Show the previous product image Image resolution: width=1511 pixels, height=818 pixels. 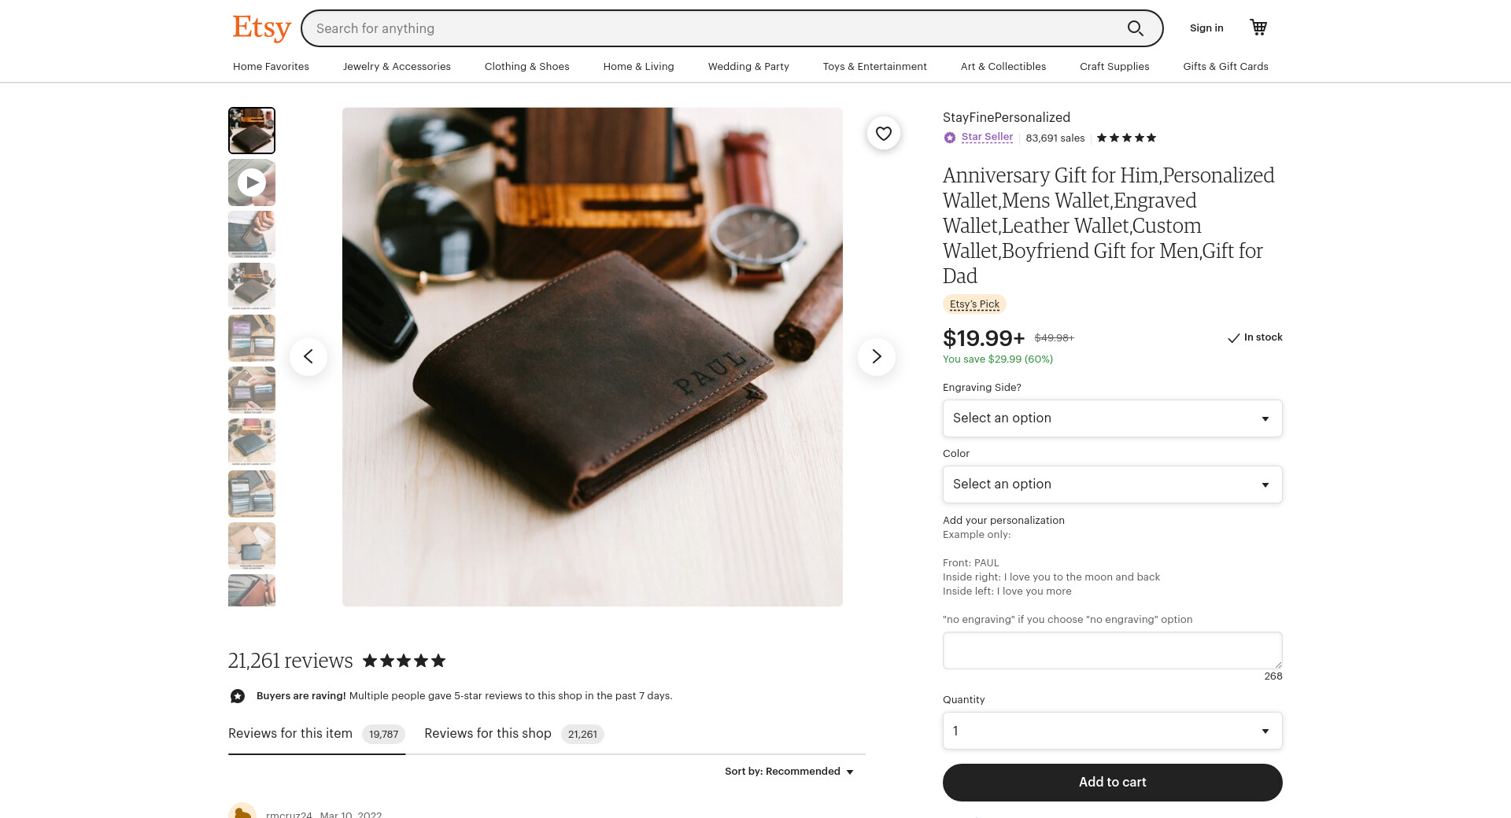click(308, 357)
